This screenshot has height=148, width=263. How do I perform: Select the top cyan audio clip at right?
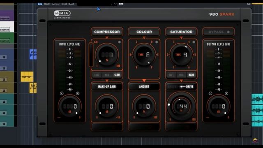tap(257, 99)
